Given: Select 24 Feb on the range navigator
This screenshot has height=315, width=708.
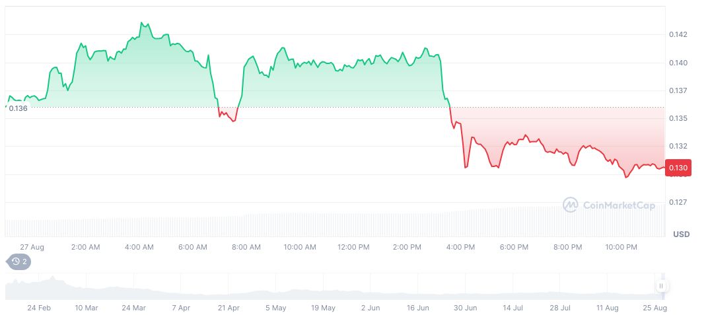Looking at the screenshot, I should tap(39, 308).
